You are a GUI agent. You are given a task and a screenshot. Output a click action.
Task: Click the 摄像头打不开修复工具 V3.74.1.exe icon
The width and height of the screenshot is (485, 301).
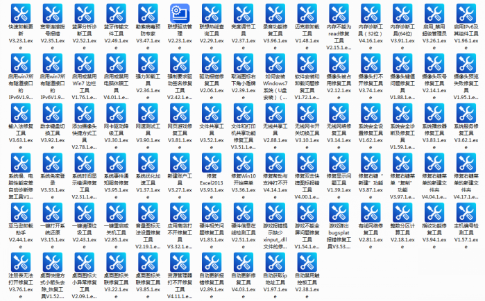click(371, 63)
